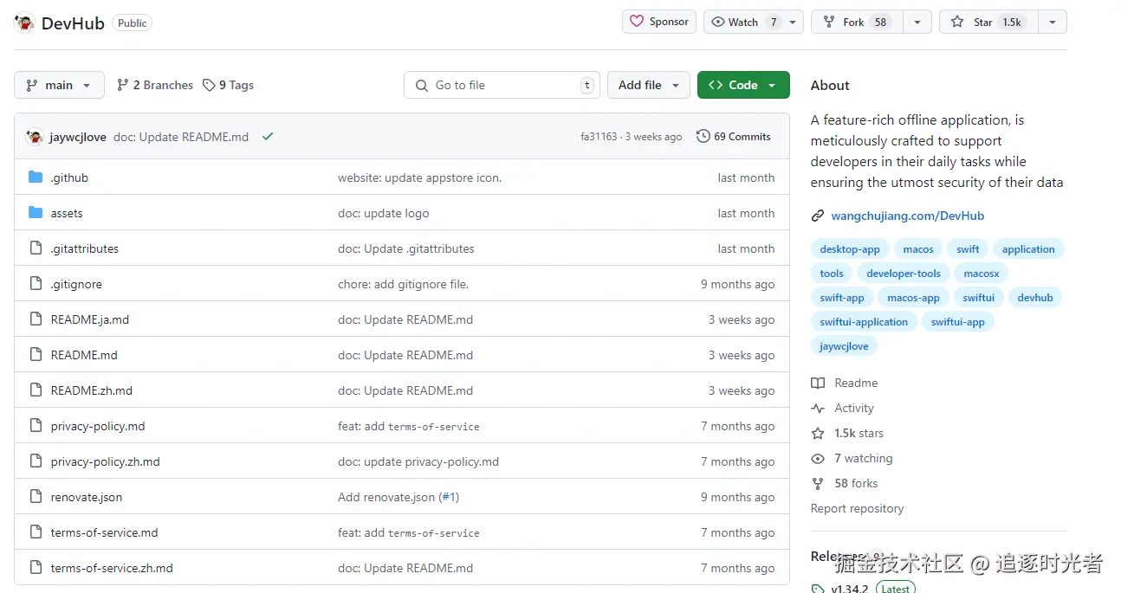
Task: Open the privacy-policy.md file
Action: pos(98,426)
